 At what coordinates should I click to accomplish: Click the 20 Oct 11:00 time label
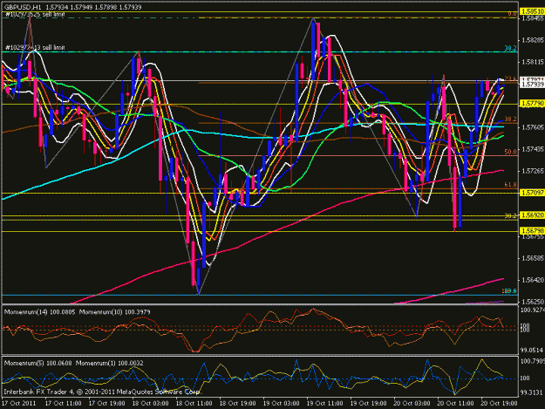(455, 403)
